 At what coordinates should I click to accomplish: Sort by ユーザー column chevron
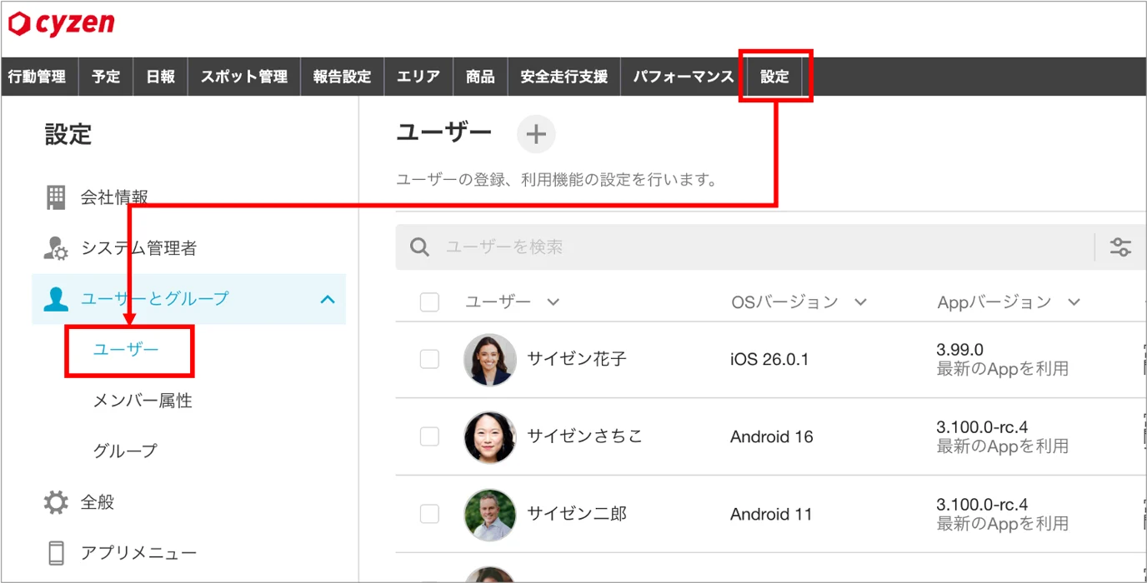(x=553, y=302)
